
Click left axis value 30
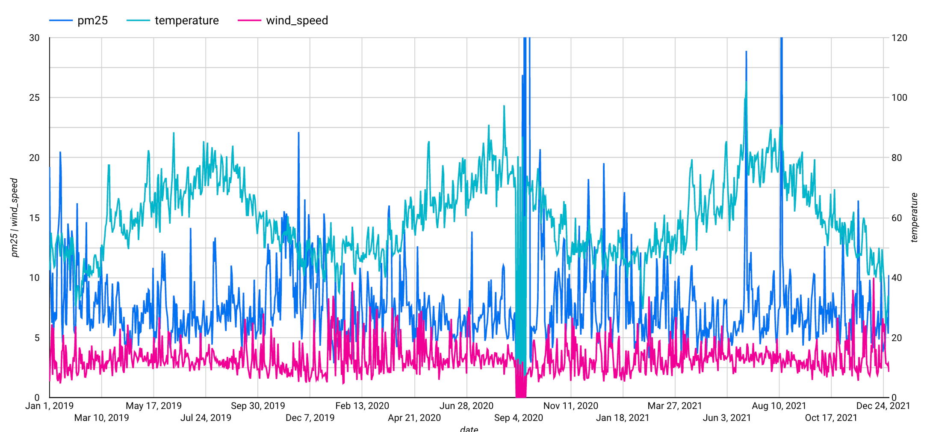click(x=34, y=38)
